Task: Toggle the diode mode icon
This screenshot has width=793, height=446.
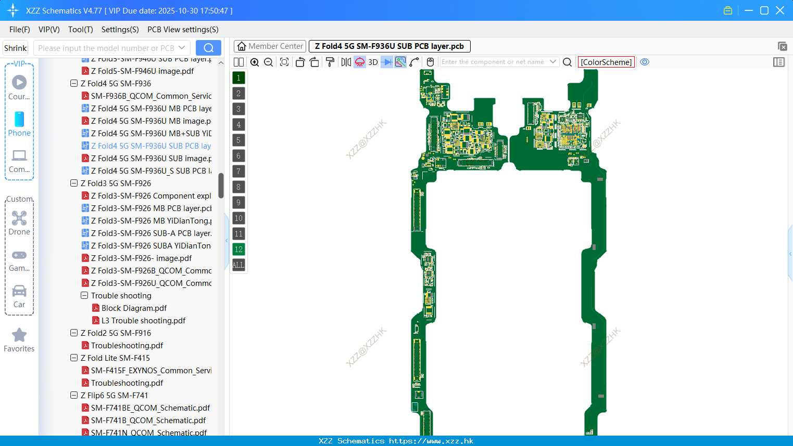Action: coord(386,62)
